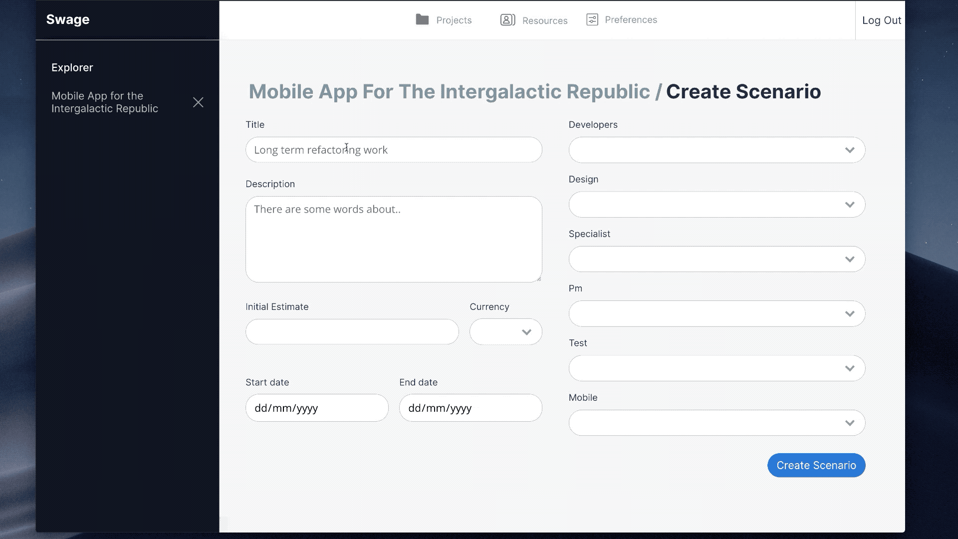This screenshot has width=958, height=539.
Task: Click the Title input field
Action: coord(393,150)
